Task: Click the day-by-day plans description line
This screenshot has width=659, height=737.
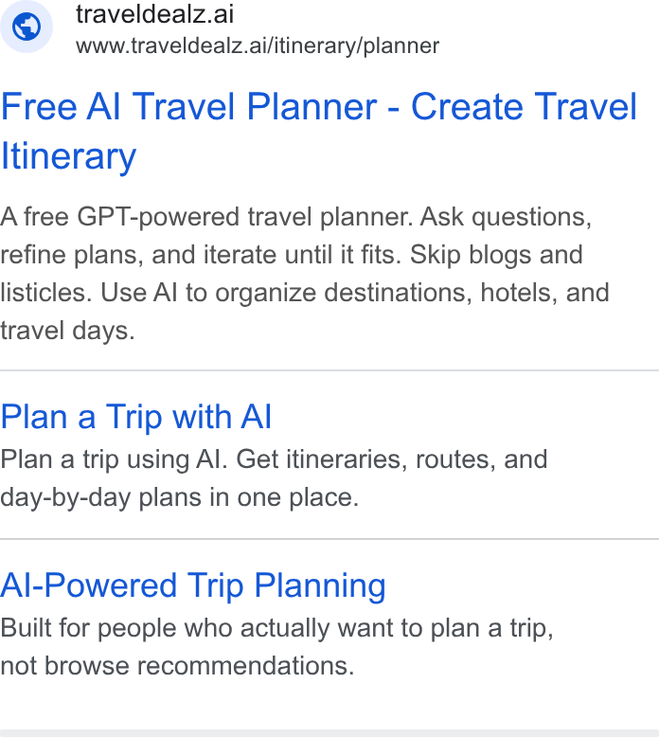Action: [180, 497]
